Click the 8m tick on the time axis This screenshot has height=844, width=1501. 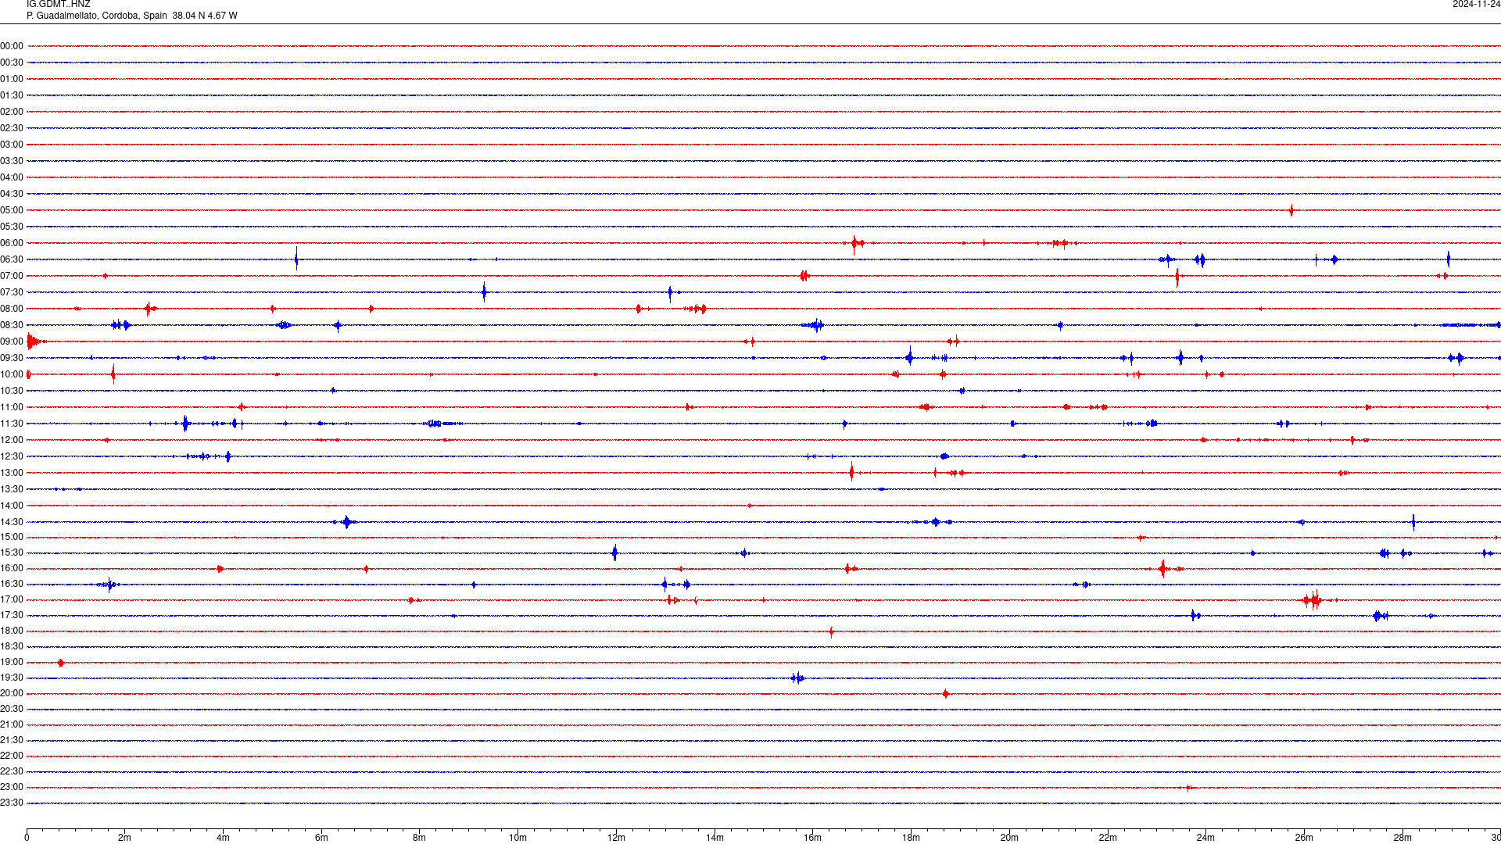(x=420, y=838)
